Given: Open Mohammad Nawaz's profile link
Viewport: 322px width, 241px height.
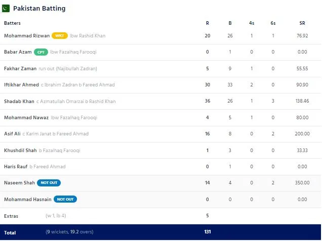Looking at the screenshot, I should 26,118.
